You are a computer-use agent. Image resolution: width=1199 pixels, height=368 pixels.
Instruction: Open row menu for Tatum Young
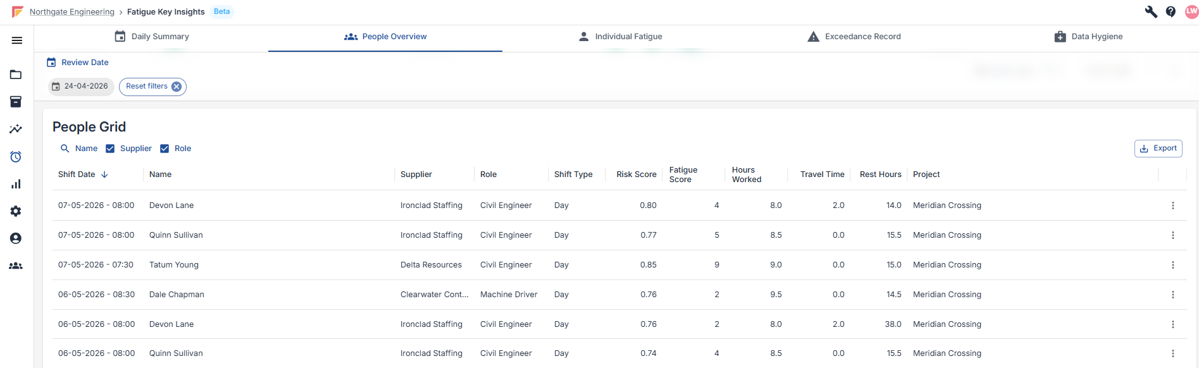(x=1172, y=265)
